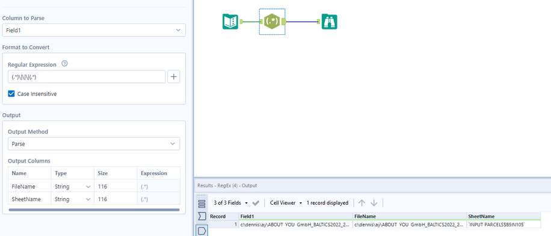Image resolution: width=551 pixels, height=236 pixels.
Task: Move to next record with down arrow
Action: 374,203
